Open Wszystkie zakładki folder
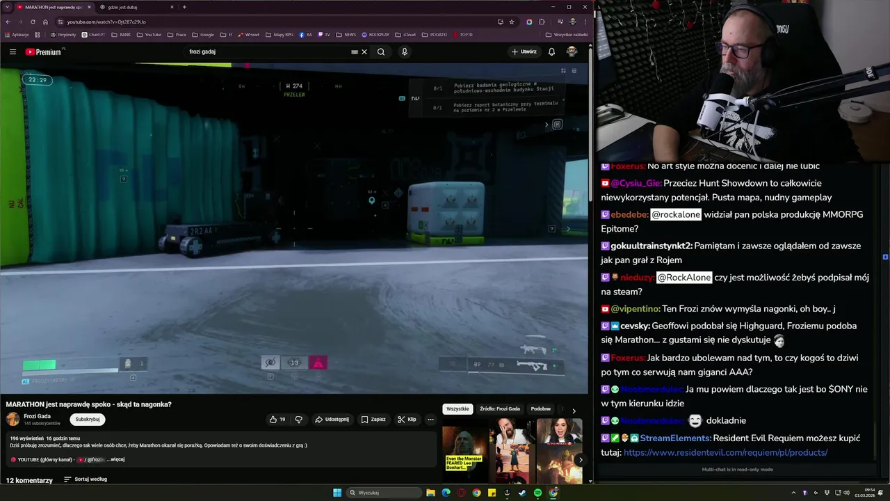Viewport: 890px width, 501px height. coord(567,34)
